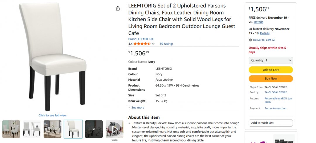316x143 pixels.
Task: Open the 39 ratings link
Action: [x=166, y=44]
